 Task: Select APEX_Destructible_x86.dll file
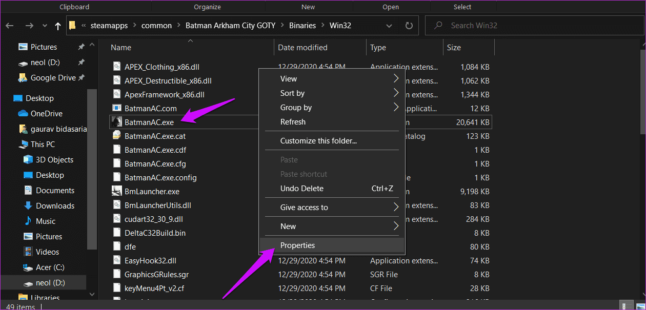[x=168, y=80]
